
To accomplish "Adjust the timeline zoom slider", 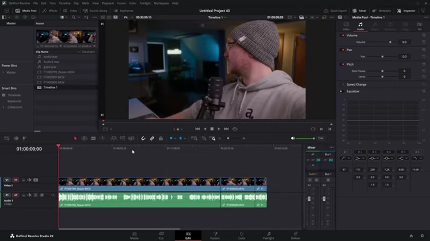I will (x=228, y=139).
